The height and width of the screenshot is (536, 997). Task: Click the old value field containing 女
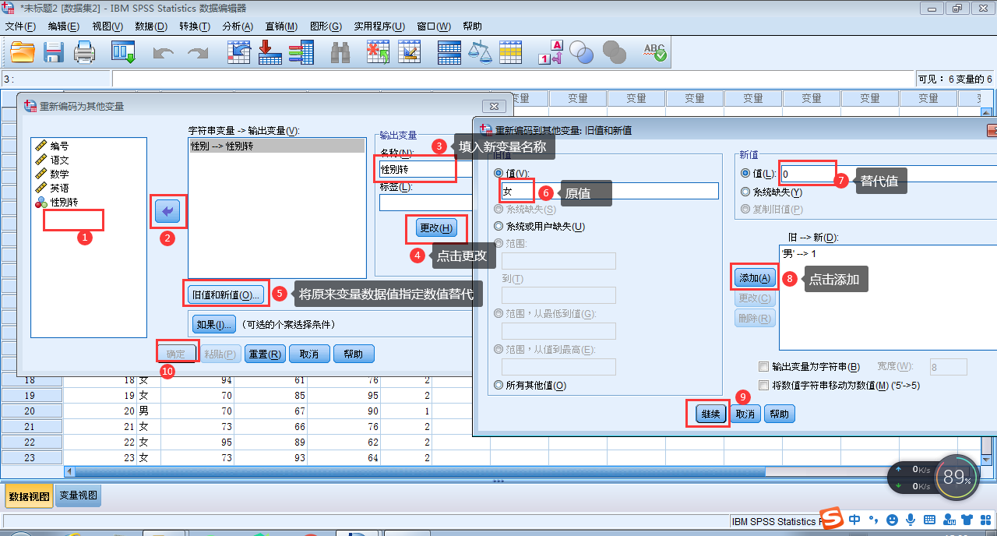pos(609,191)
